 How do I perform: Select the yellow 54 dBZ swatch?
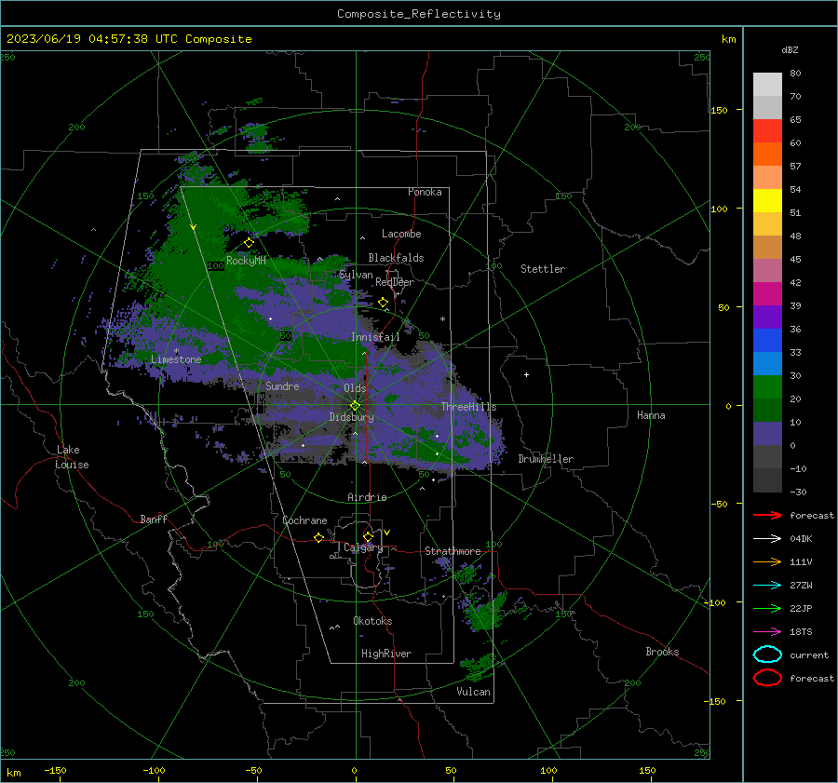767,200
